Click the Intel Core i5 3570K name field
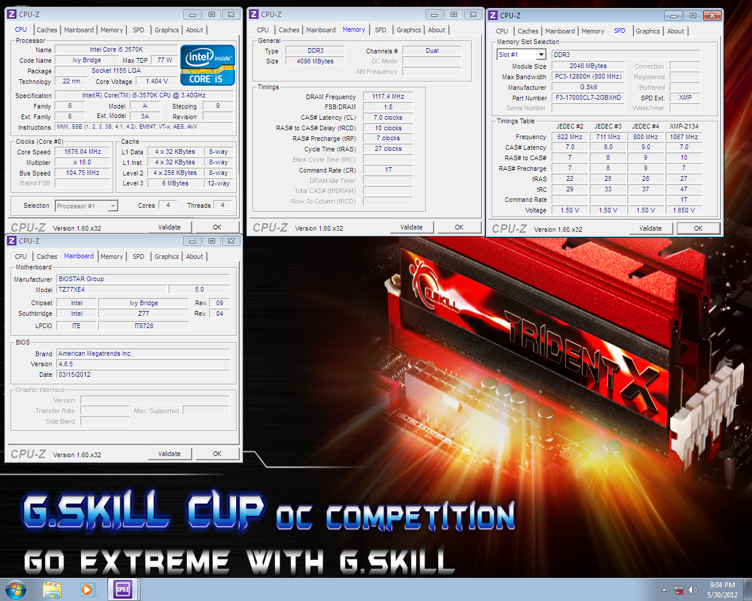The width and height of the screenshot is (752, 601). click(116, 49)
